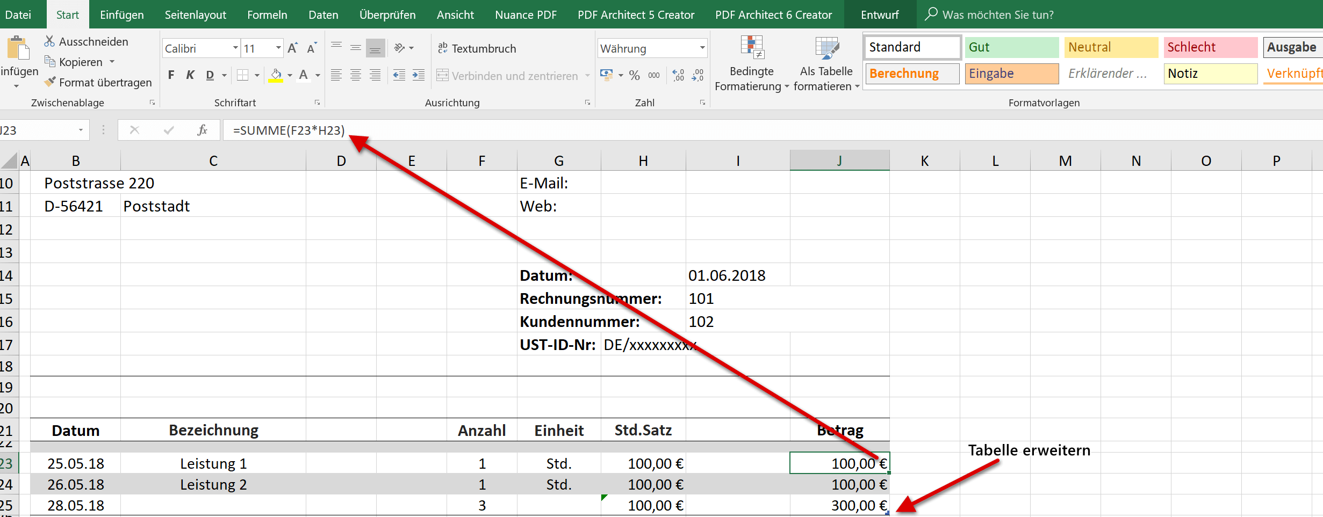This screenshot has width=1323, height=517.
Task: Expand the fill color dropdown arrow
Action: [x=290, y=75]
